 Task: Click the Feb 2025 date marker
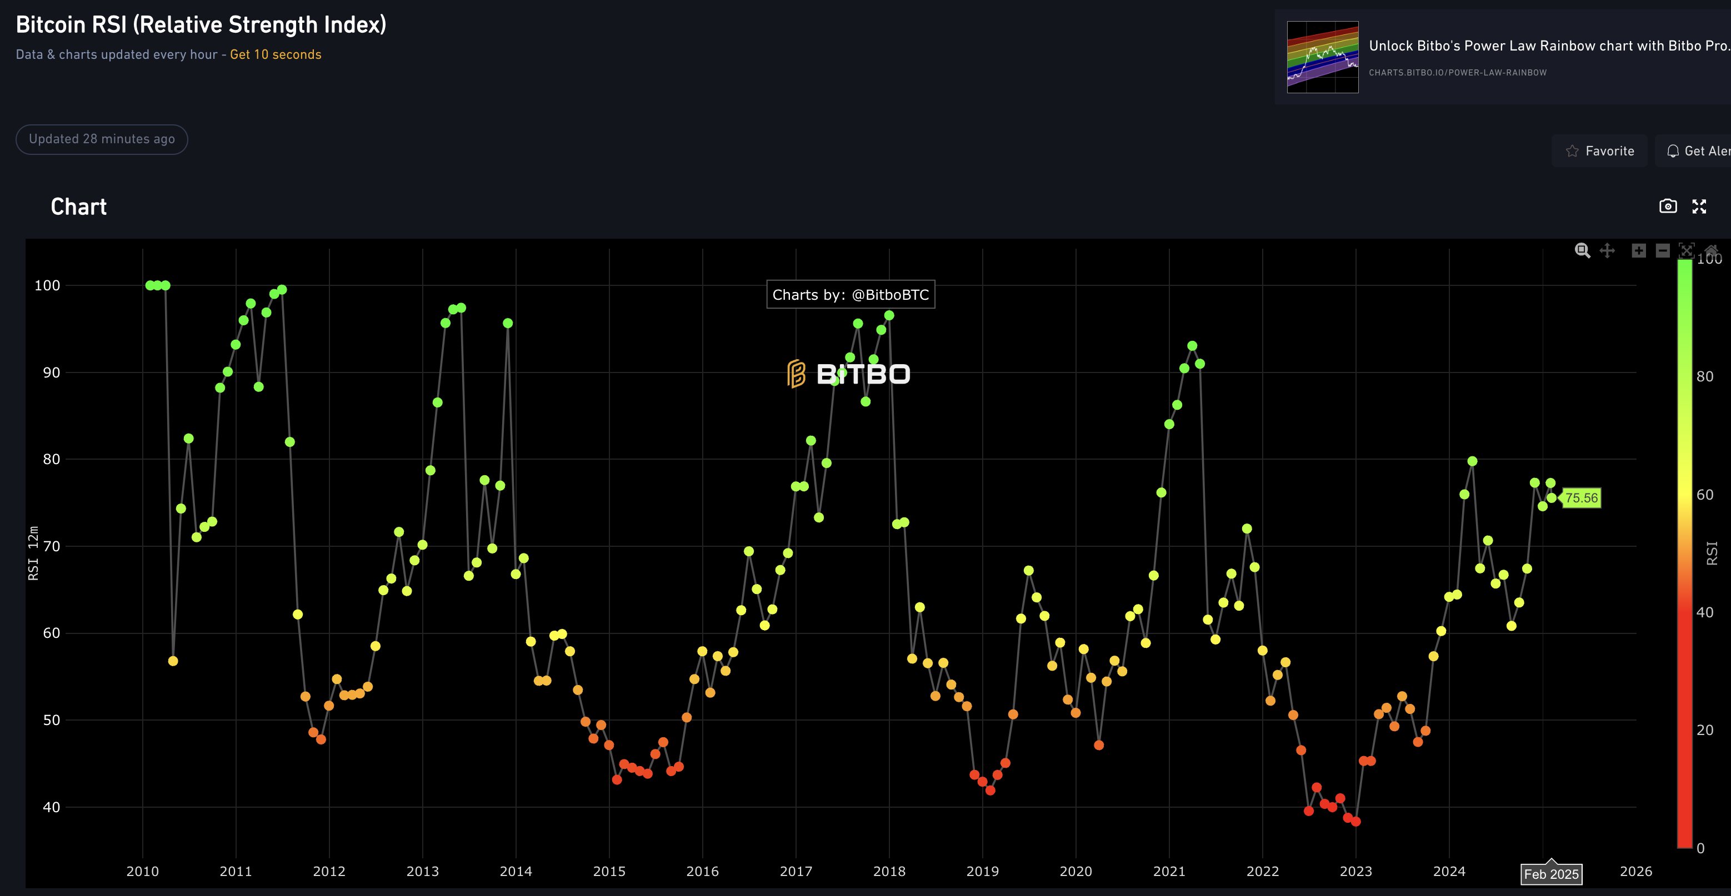[1551, 874]
